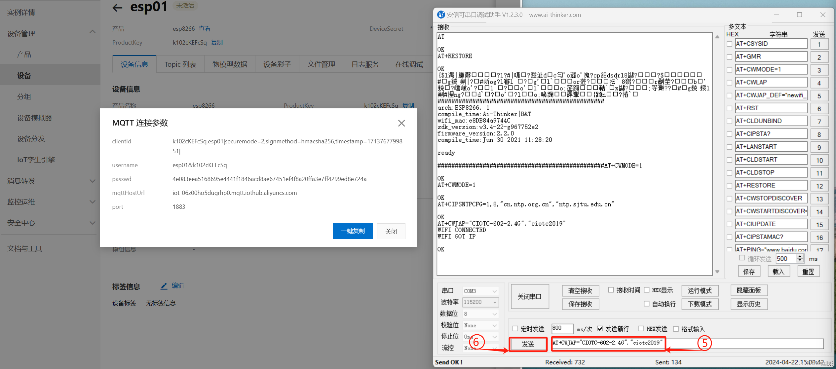Open the 文件管理 tab

[x=321, y=64]
